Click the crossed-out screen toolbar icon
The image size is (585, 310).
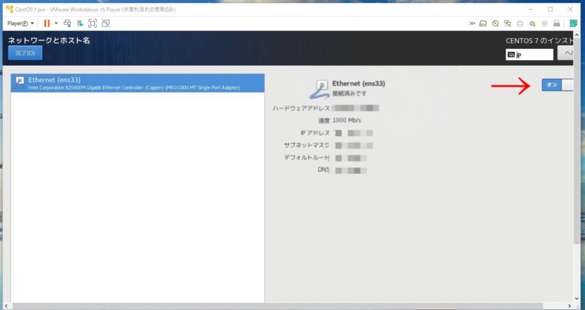coord(106,23)
